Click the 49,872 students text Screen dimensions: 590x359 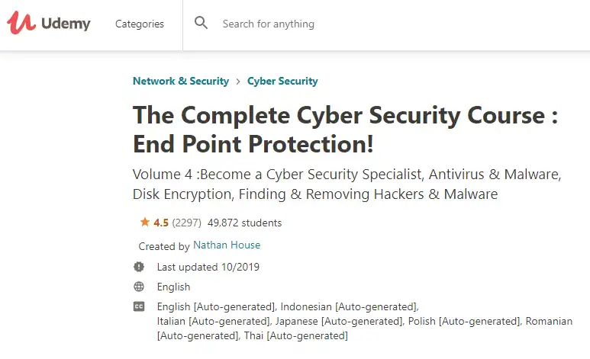244,223
